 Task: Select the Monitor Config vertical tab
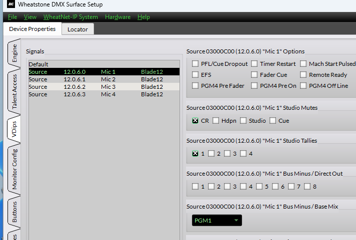point(14,169)
